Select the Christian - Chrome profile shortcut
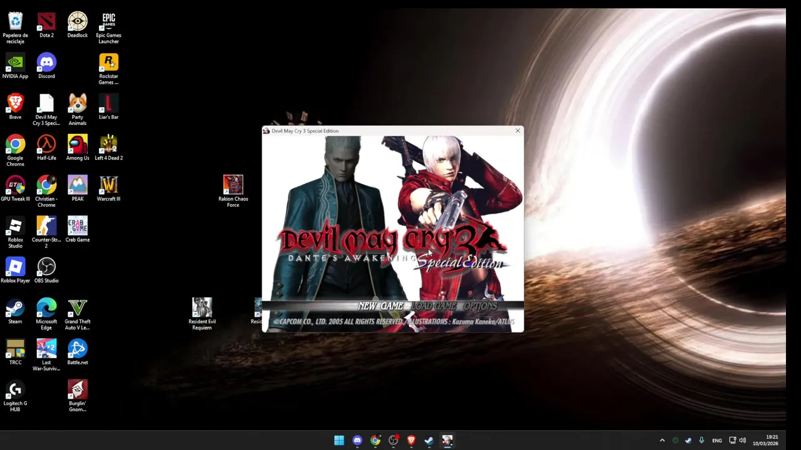801x450 pixels. click(x=46, y=192)
